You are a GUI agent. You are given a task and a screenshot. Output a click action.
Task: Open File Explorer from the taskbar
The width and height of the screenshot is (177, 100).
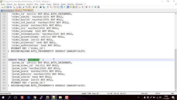(60, 97)
